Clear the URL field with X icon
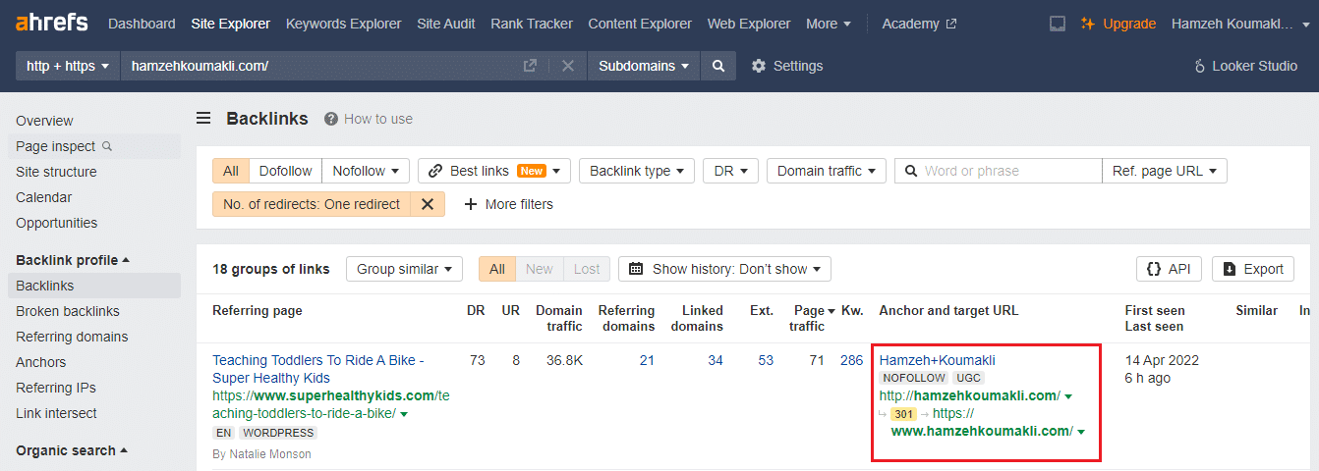The image size is (1319, 471). point(567,66)
